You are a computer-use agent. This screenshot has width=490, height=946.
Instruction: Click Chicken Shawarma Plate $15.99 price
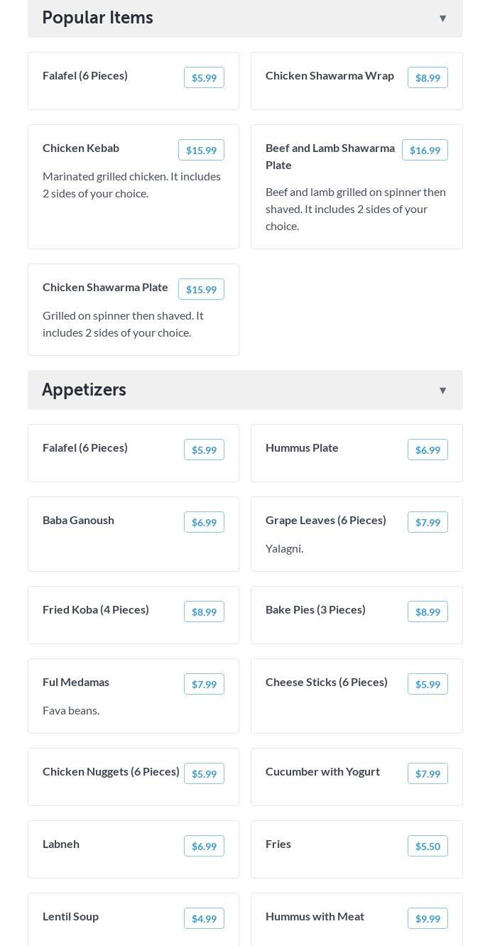pos(201,290)
